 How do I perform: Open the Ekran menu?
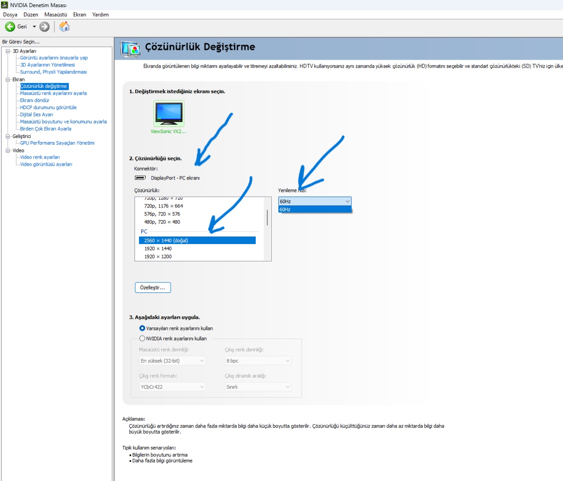coord(80,15)
